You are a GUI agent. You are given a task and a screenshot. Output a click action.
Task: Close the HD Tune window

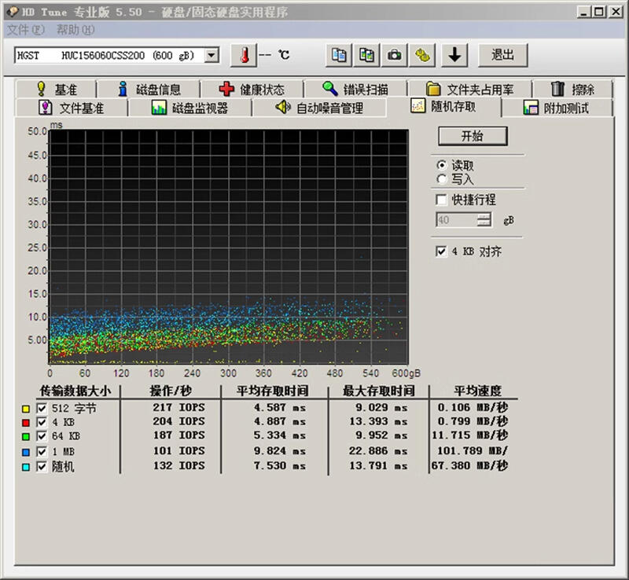616,12
